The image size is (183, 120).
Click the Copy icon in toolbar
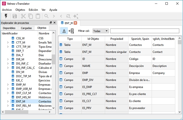click(x=31, y=16)
